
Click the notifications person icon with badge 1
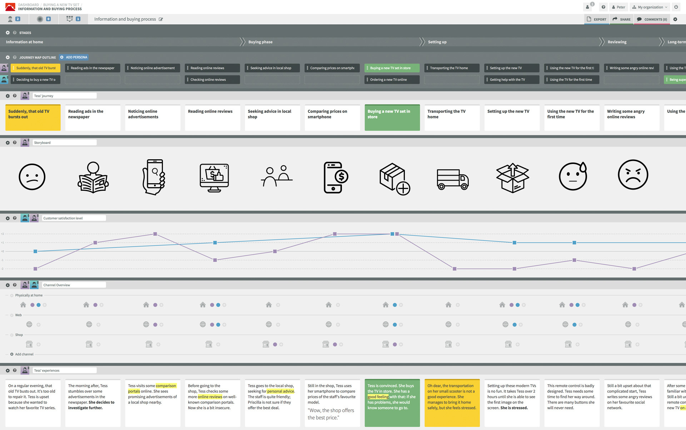(x=588, y=7)
